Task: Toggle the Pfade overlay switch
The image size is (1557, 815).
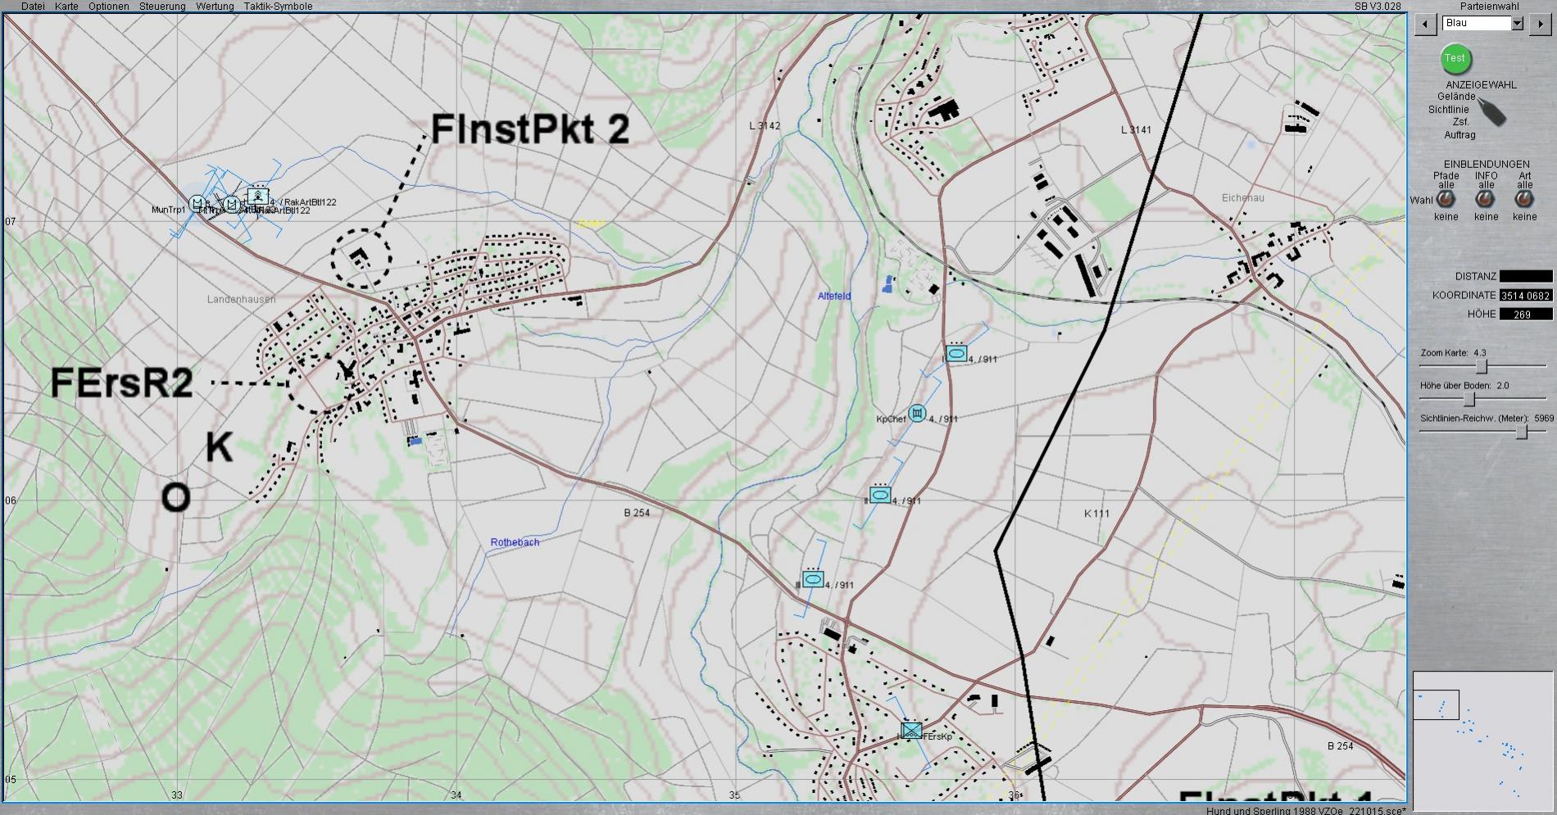Action: coord(1446,200)
